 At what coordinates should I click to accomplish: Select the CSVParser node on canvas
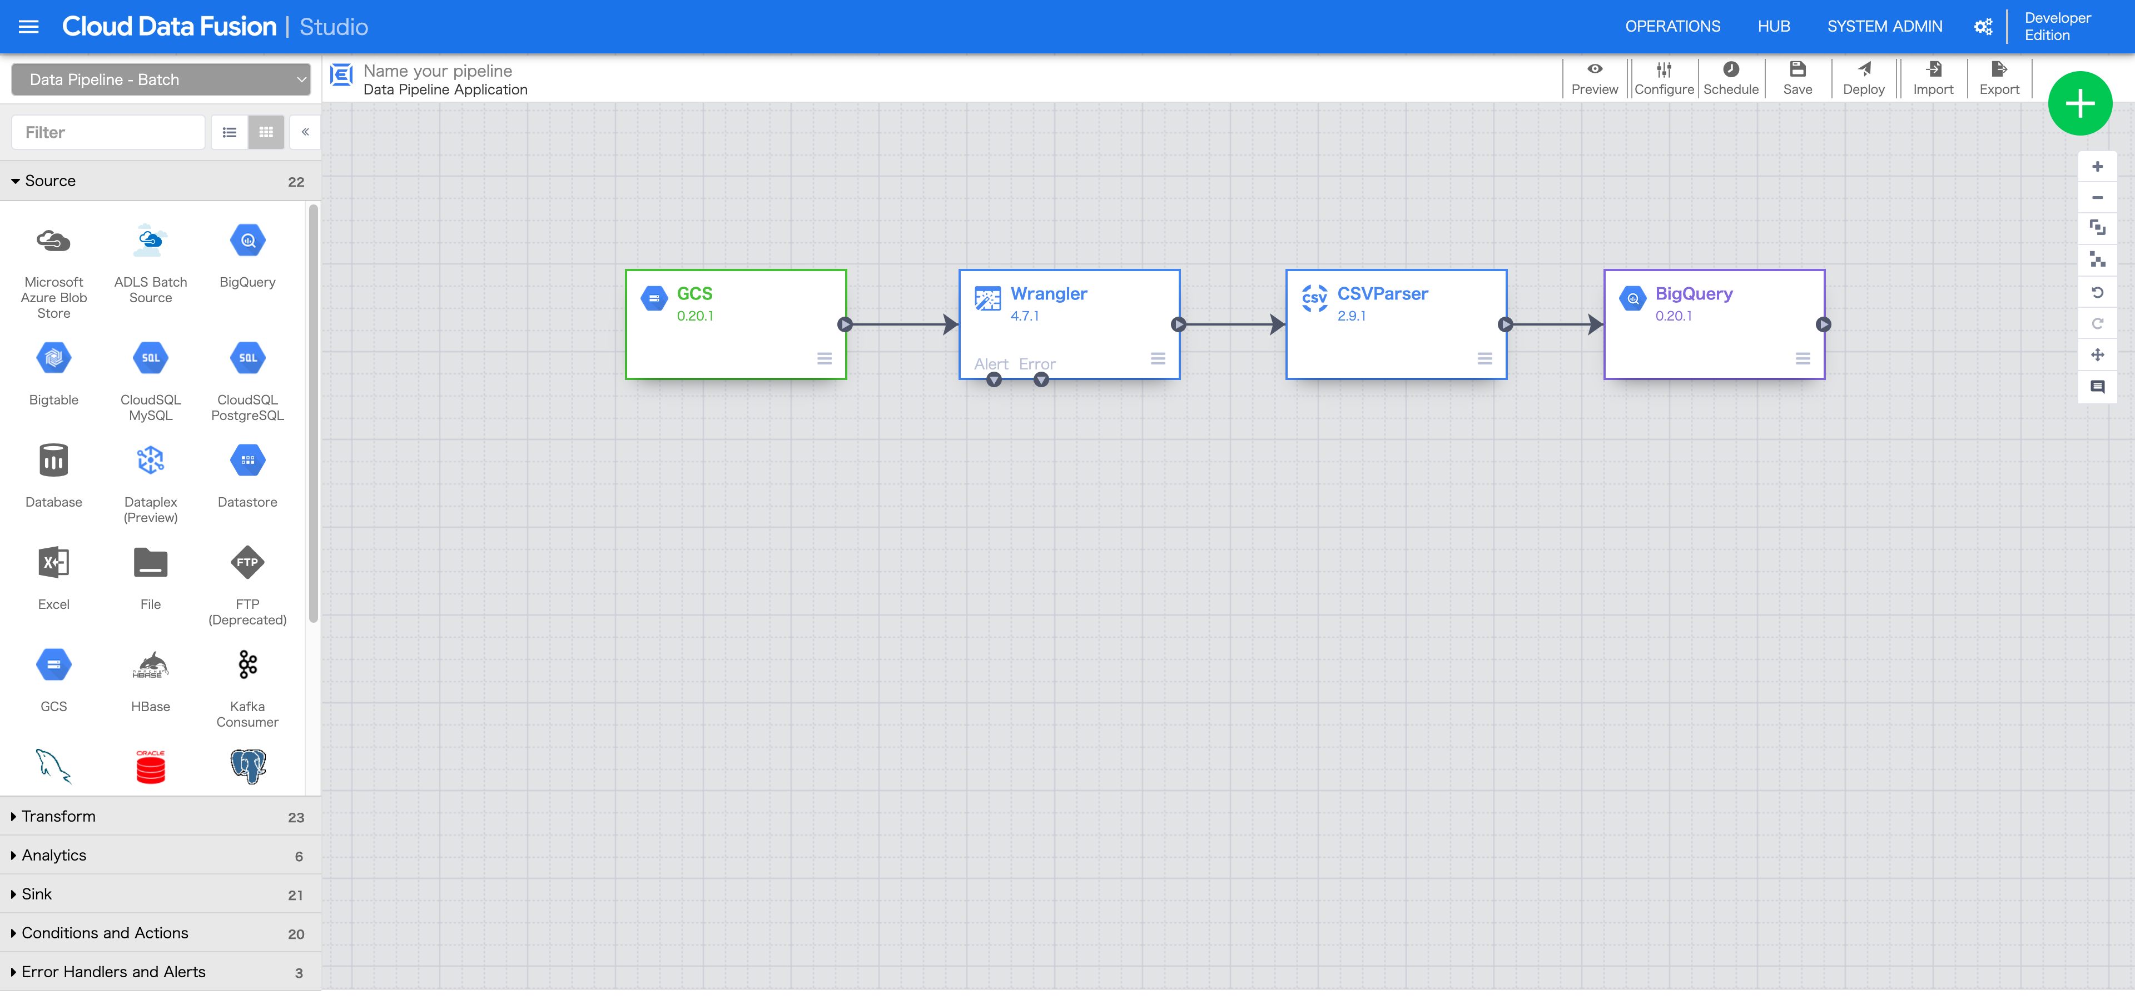tap(1397, 324)
